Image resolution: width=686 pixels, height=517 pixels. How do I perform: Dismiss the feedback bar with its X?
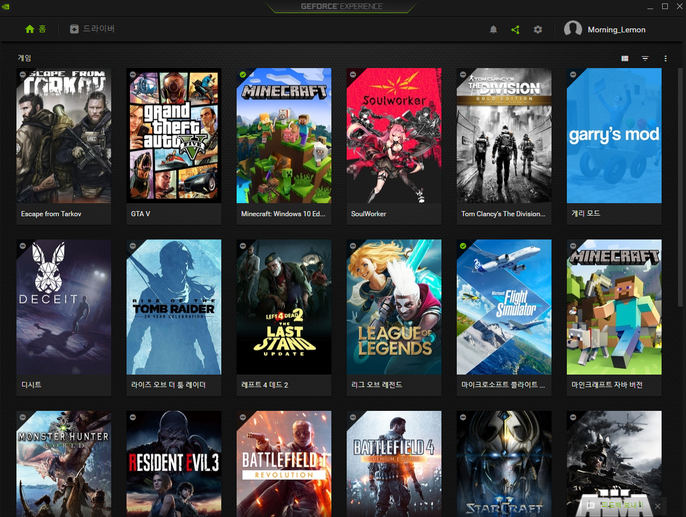658,506
